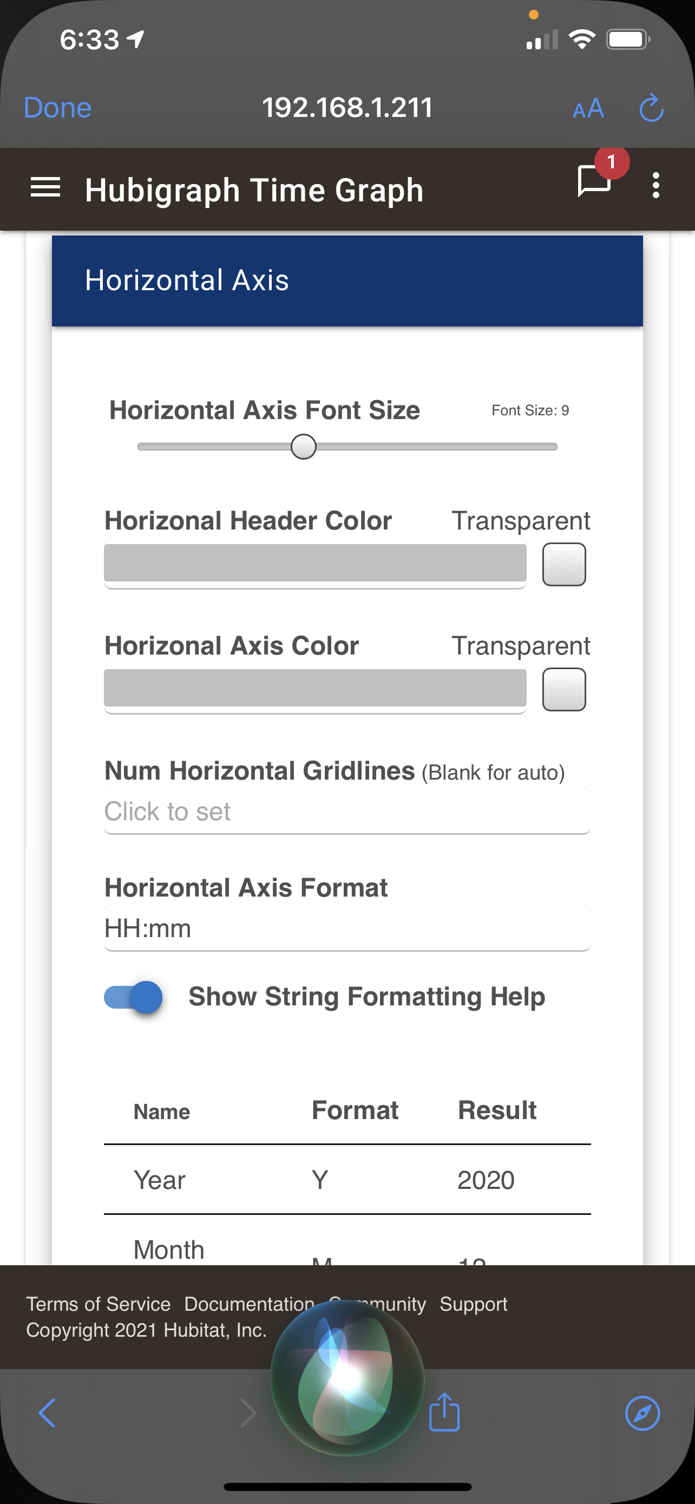This screenshot has width=695, height=1504.
Task: Open the Support footer link
Action: pyautogui.click(x=473, y=1304)
